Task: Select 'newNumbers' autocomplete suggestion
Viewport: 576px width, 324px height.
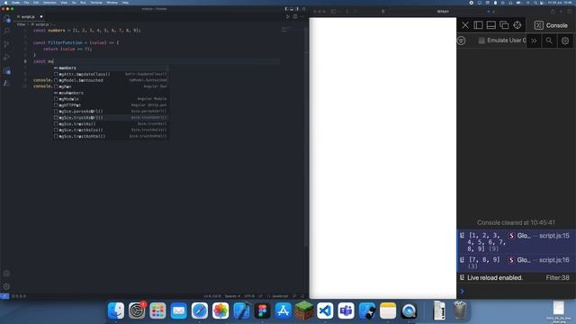Action: pos(111,93)
